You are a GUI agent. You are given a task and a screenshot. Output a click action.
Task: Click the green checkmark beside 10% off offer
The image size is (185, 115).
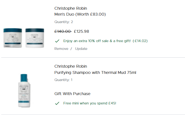coord(57,41)
